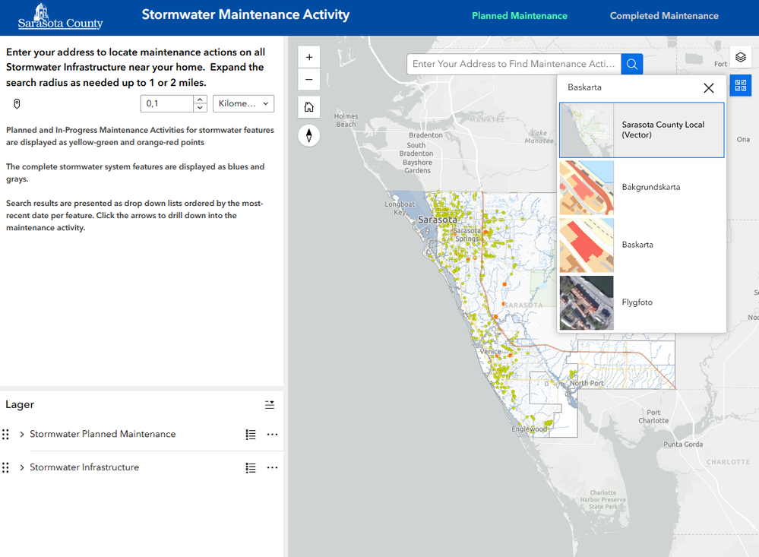Select the Flygfoto aerial basemap
Viewport: 759px width, 557px height.
(641, 302)
